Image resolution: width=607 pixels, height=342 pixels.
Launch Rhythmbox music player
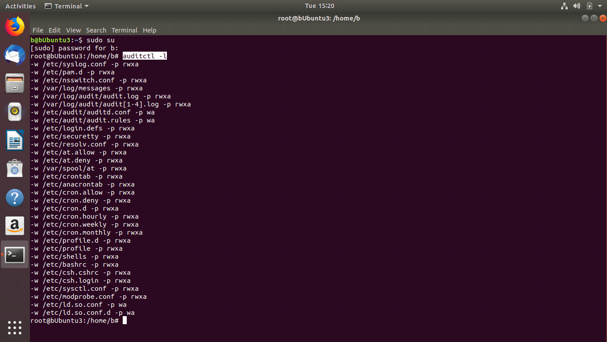tap(15, 112)
